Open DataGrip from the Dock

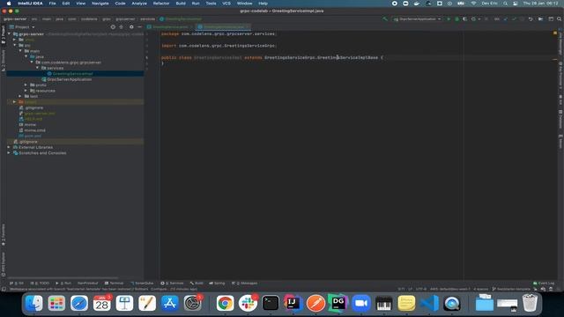point(338,303)
